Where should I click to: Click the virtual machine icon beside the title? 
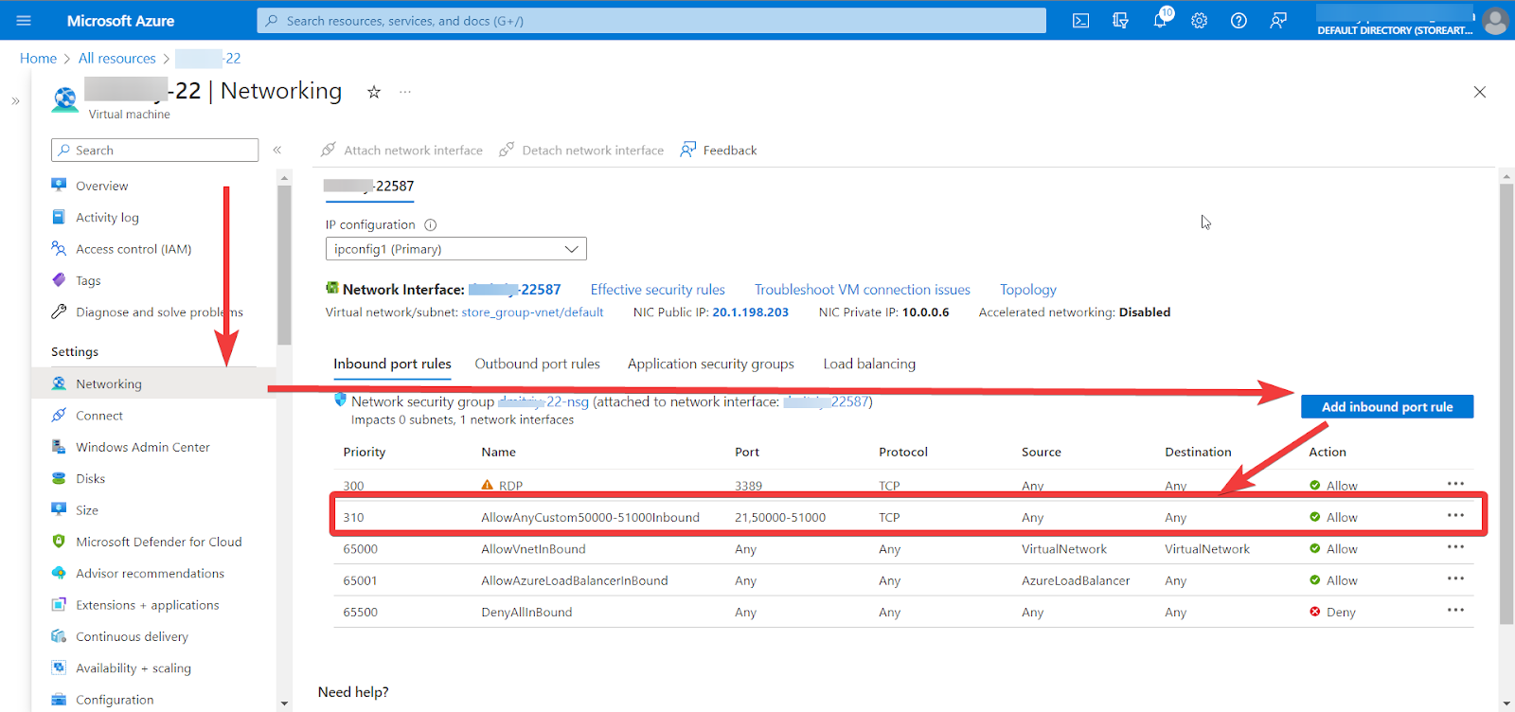[65, 98]
